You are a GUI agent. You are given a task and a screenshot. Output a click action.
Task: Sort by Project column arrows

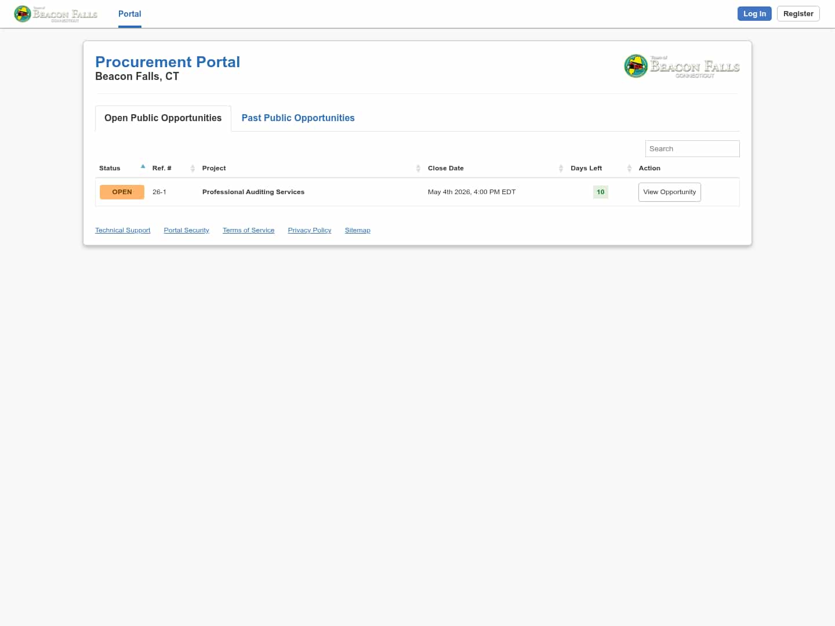tap(418, 168)
